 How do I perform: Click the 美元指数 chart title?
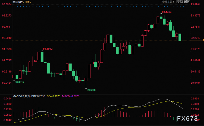17,2
